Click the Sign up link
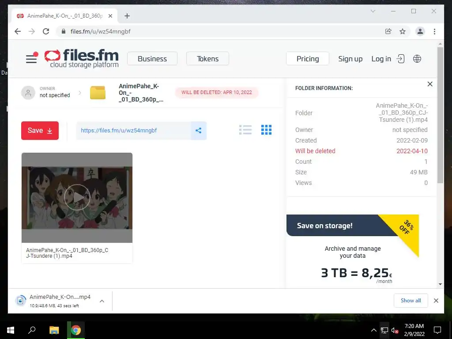 tap(350, 59)
